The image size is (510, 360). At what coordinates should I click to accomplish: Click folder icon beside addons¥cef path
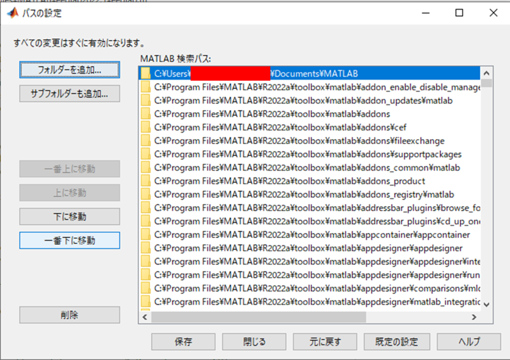146,127
